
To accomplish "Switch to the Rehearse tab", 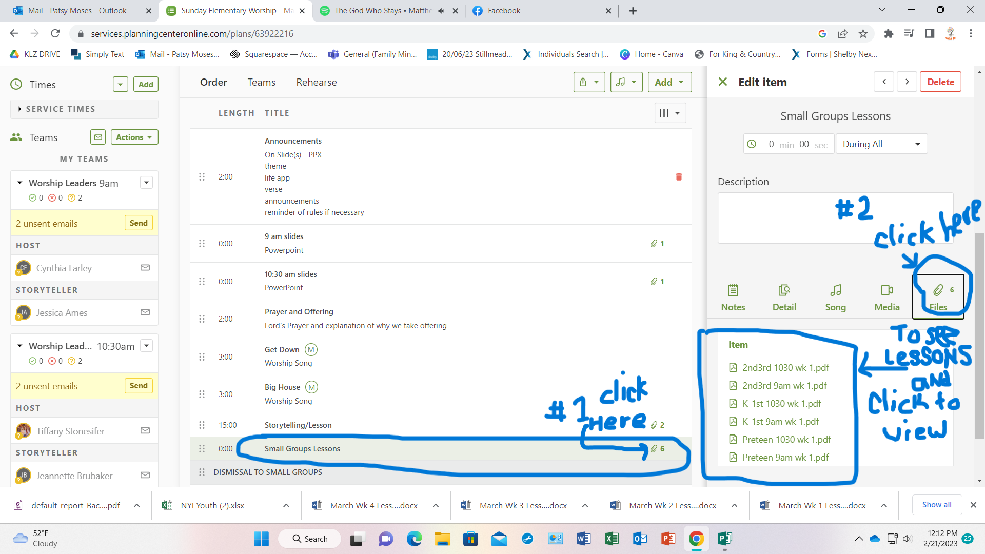I will click(316, 82).
